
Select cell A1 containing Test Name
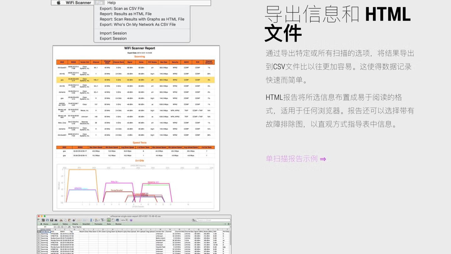coord(45,231)
